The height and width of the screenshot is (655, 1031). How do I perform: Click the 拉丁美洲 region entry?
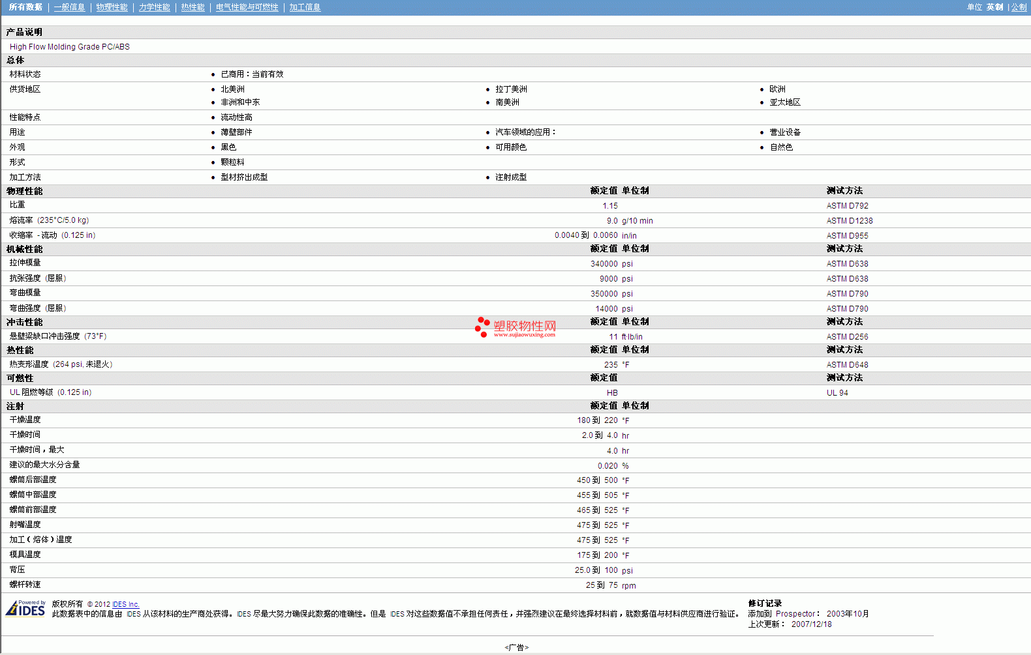(511, 89)
